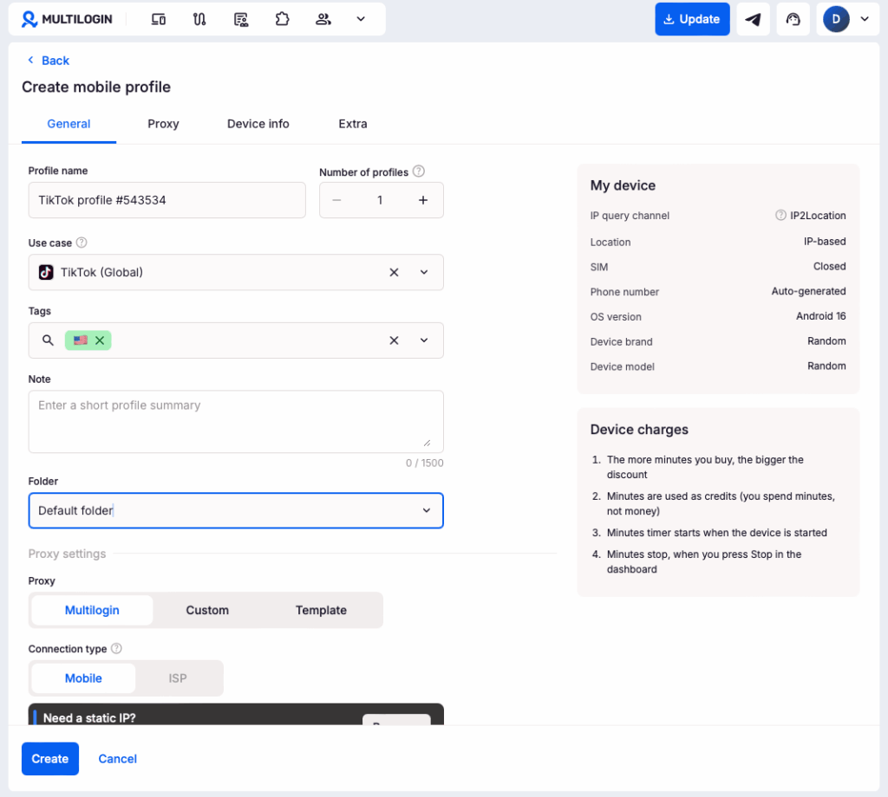Click the Note text area
888x797 pixels.
pos(236,421)
